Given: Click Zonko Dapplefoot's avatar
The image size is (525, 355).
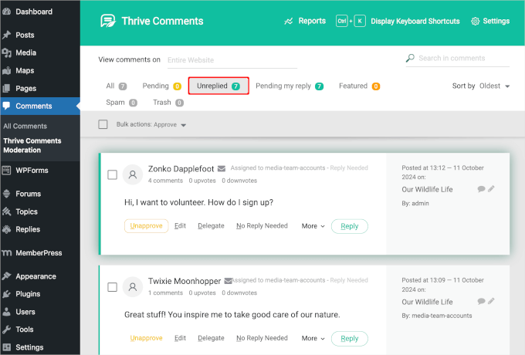Looking at the screenshot, I should coord(133,174).
